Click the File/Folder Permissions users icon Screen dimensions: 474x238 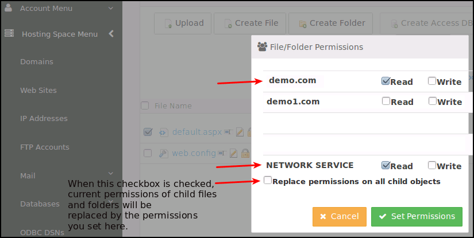[x=263, y=46]
